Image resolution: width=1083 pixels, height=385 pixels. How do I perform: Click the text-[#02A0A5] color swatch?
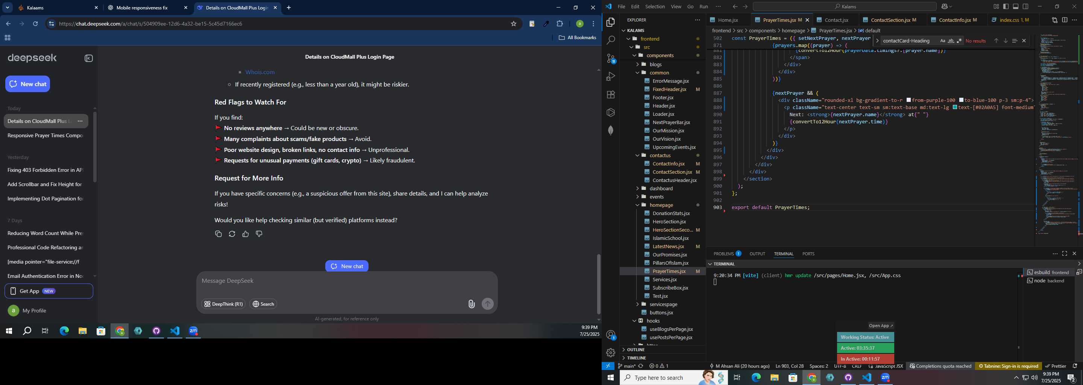(955, 108)
